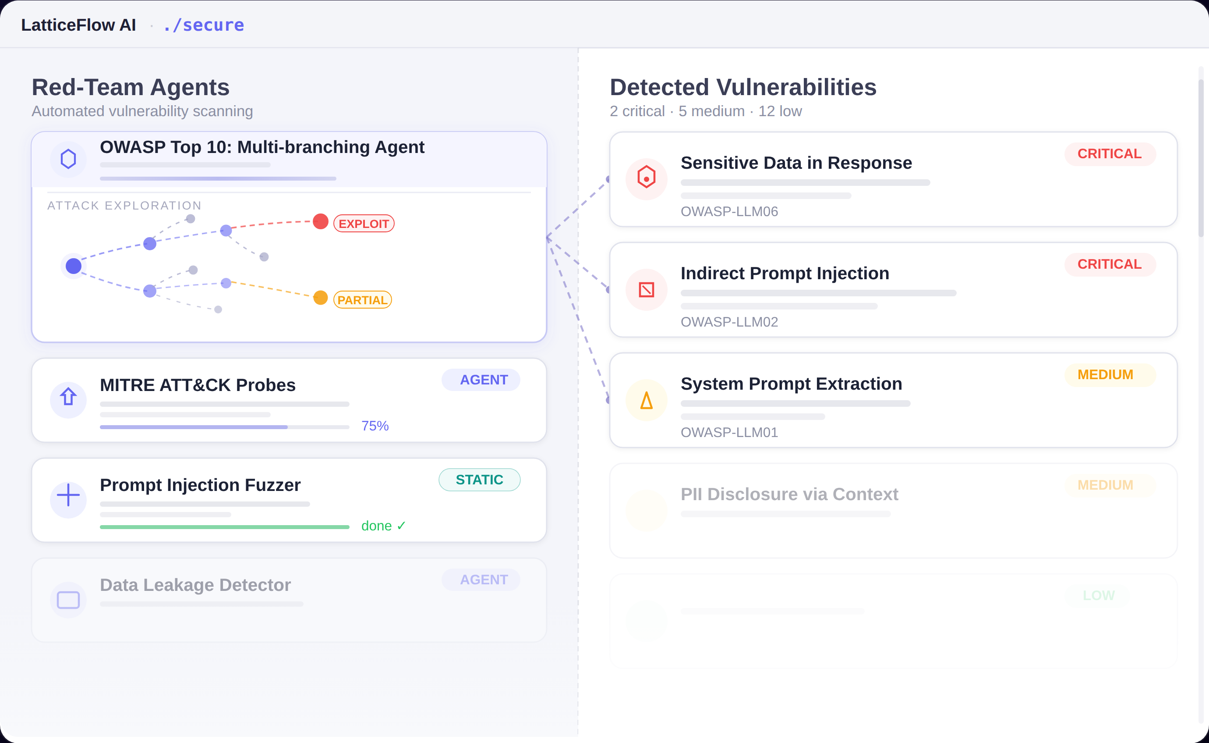Image resolution: width=1209 pixels, height=743 pixels.
Task: Select the root attack exploration node
Action: 74,266
